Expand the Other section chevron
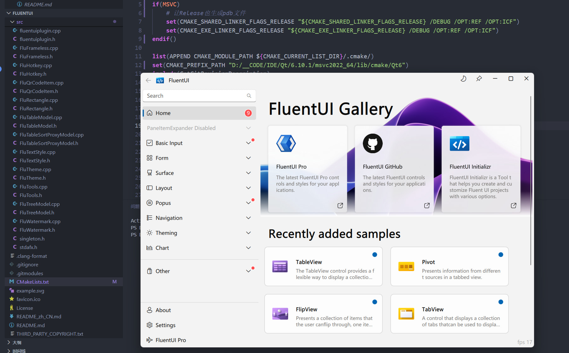The width and height of the screenshot is (569, 353). [248, 271]
